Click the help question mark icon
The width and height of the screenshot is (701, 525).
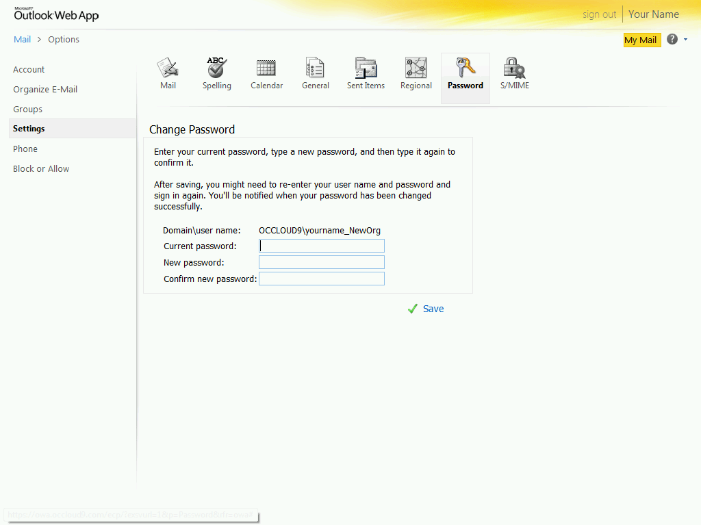click(672, 39)
